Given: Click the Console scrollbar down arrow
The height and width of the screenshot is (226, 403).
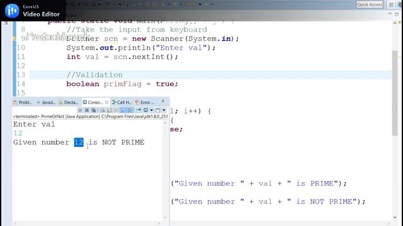Looking at the screenshot, I should point(165,218).
